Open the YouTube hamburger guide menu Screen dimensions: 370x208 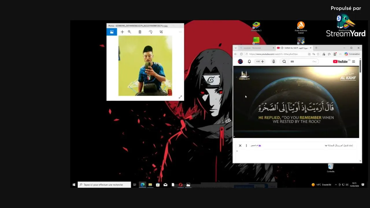[354, 62]
